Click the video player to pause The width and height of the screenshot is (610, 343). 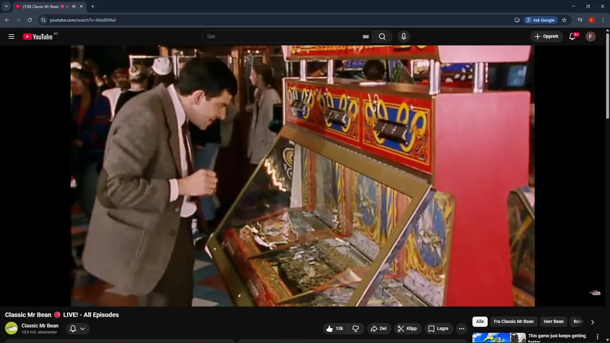(x=303, y=176)
